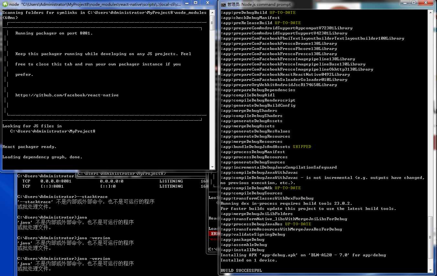Click the 'Scanning folders for symlinks' line

(104, 13)
